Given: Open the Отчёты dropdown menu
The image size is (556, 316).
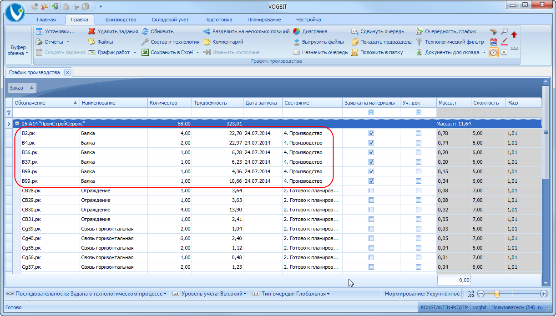Looking at the screenshot, I should [52, 42].
